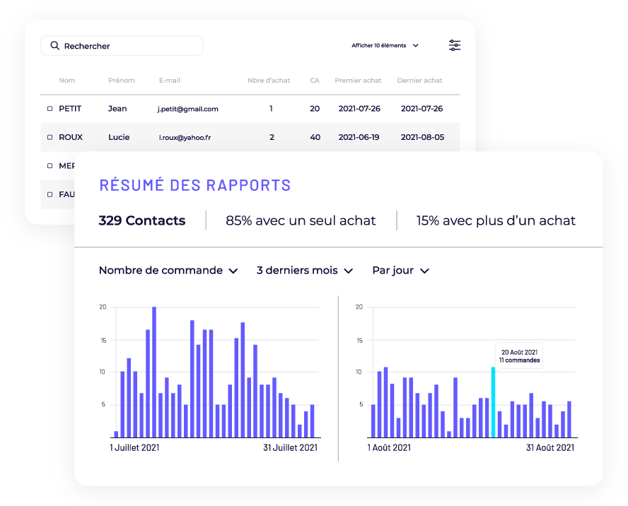The image size is (628, 506).
Task: Sort by the E-mail column header
Action: (x=170, y=81)
